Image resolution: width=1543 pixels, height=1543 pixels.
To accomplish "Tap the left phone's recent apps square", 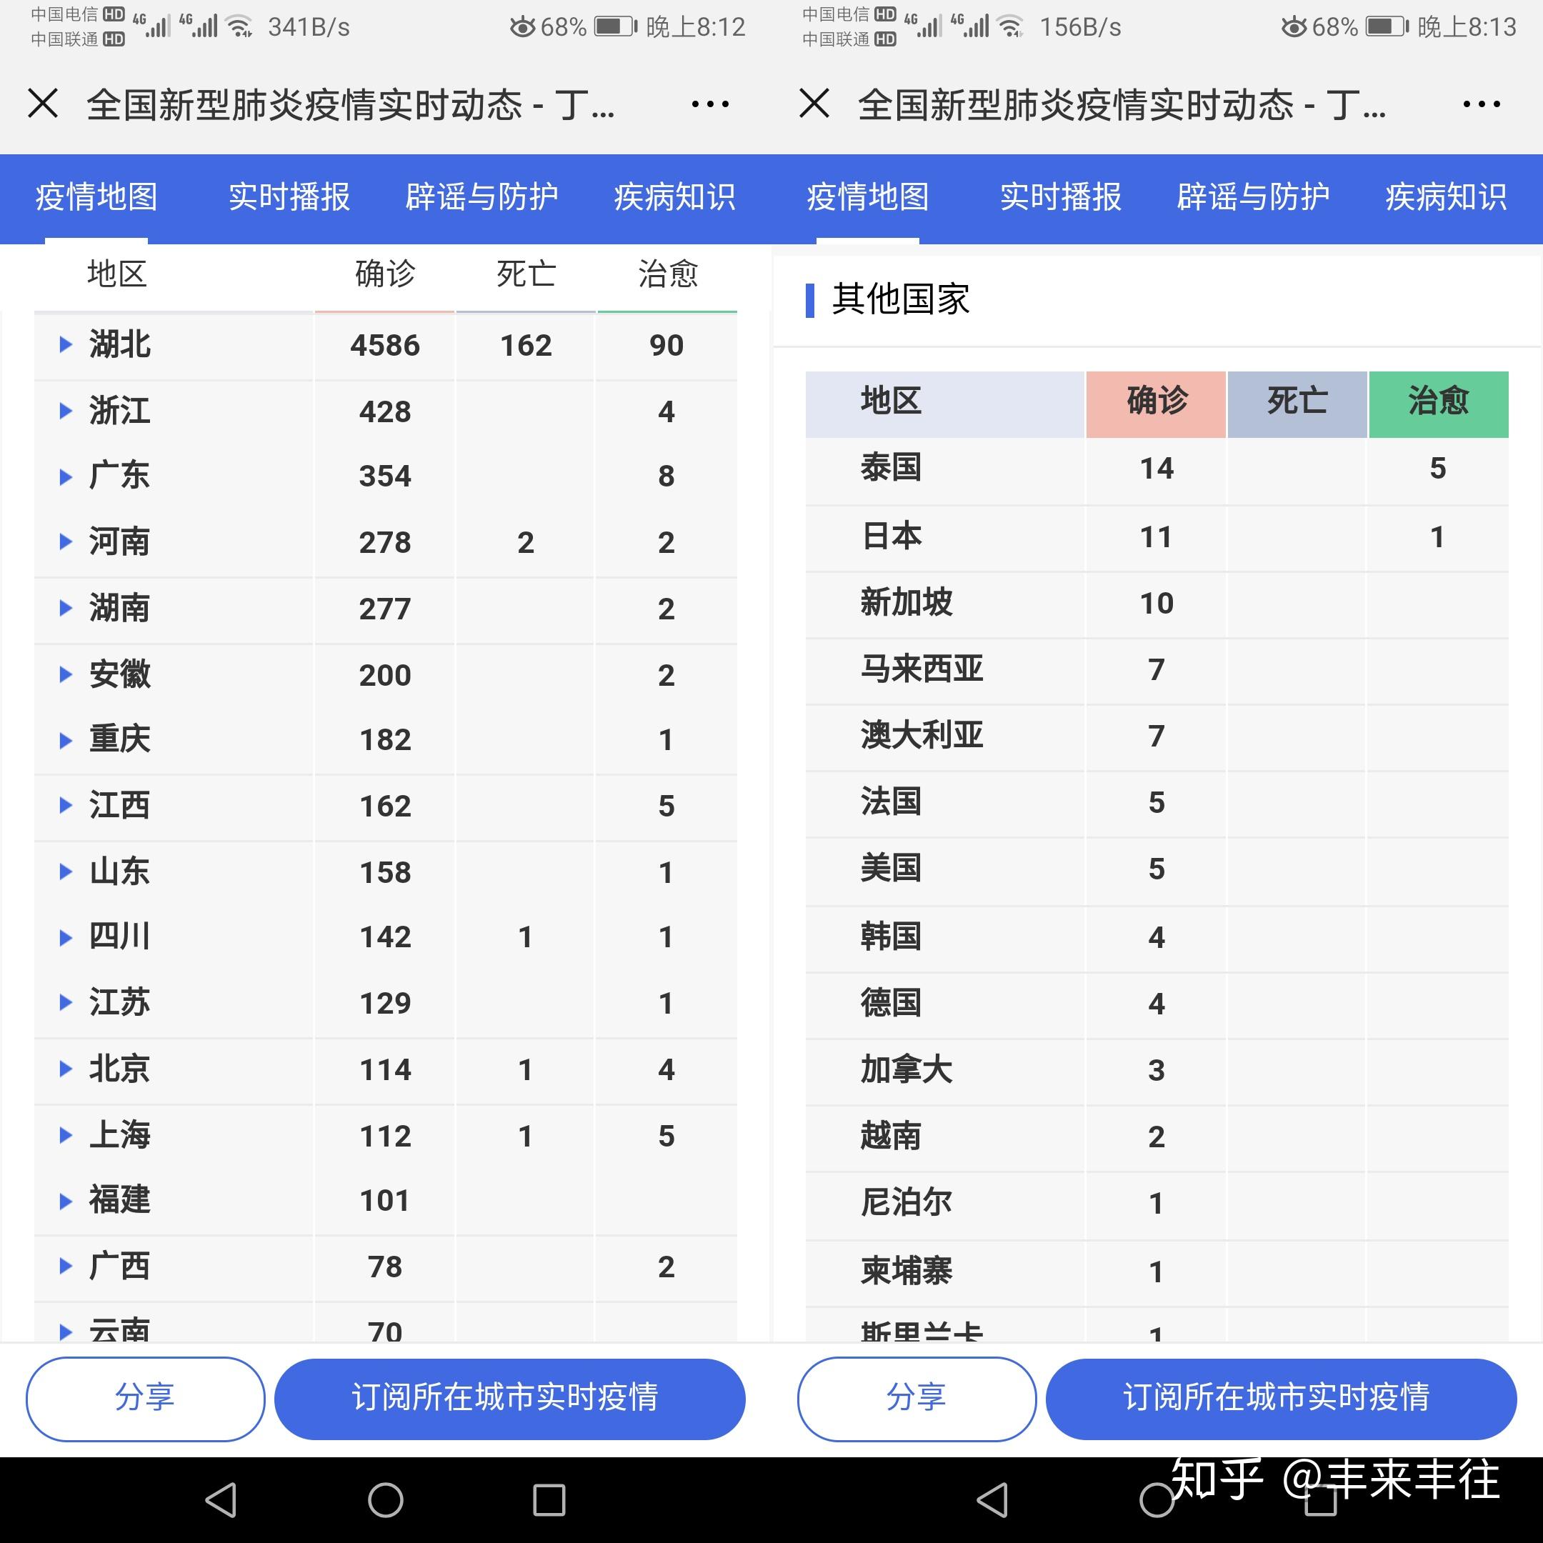I will 549,1500.
